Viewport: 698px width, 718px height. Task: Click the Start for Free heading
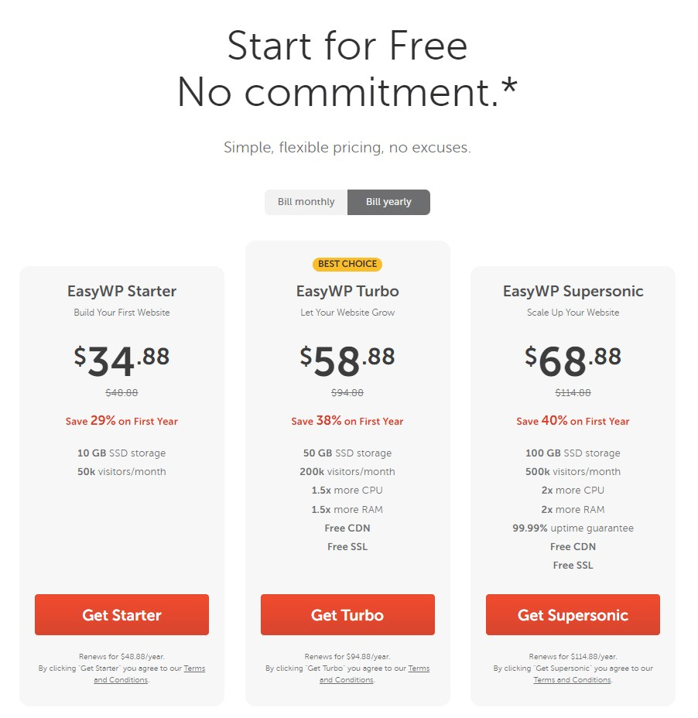point(347,46)
